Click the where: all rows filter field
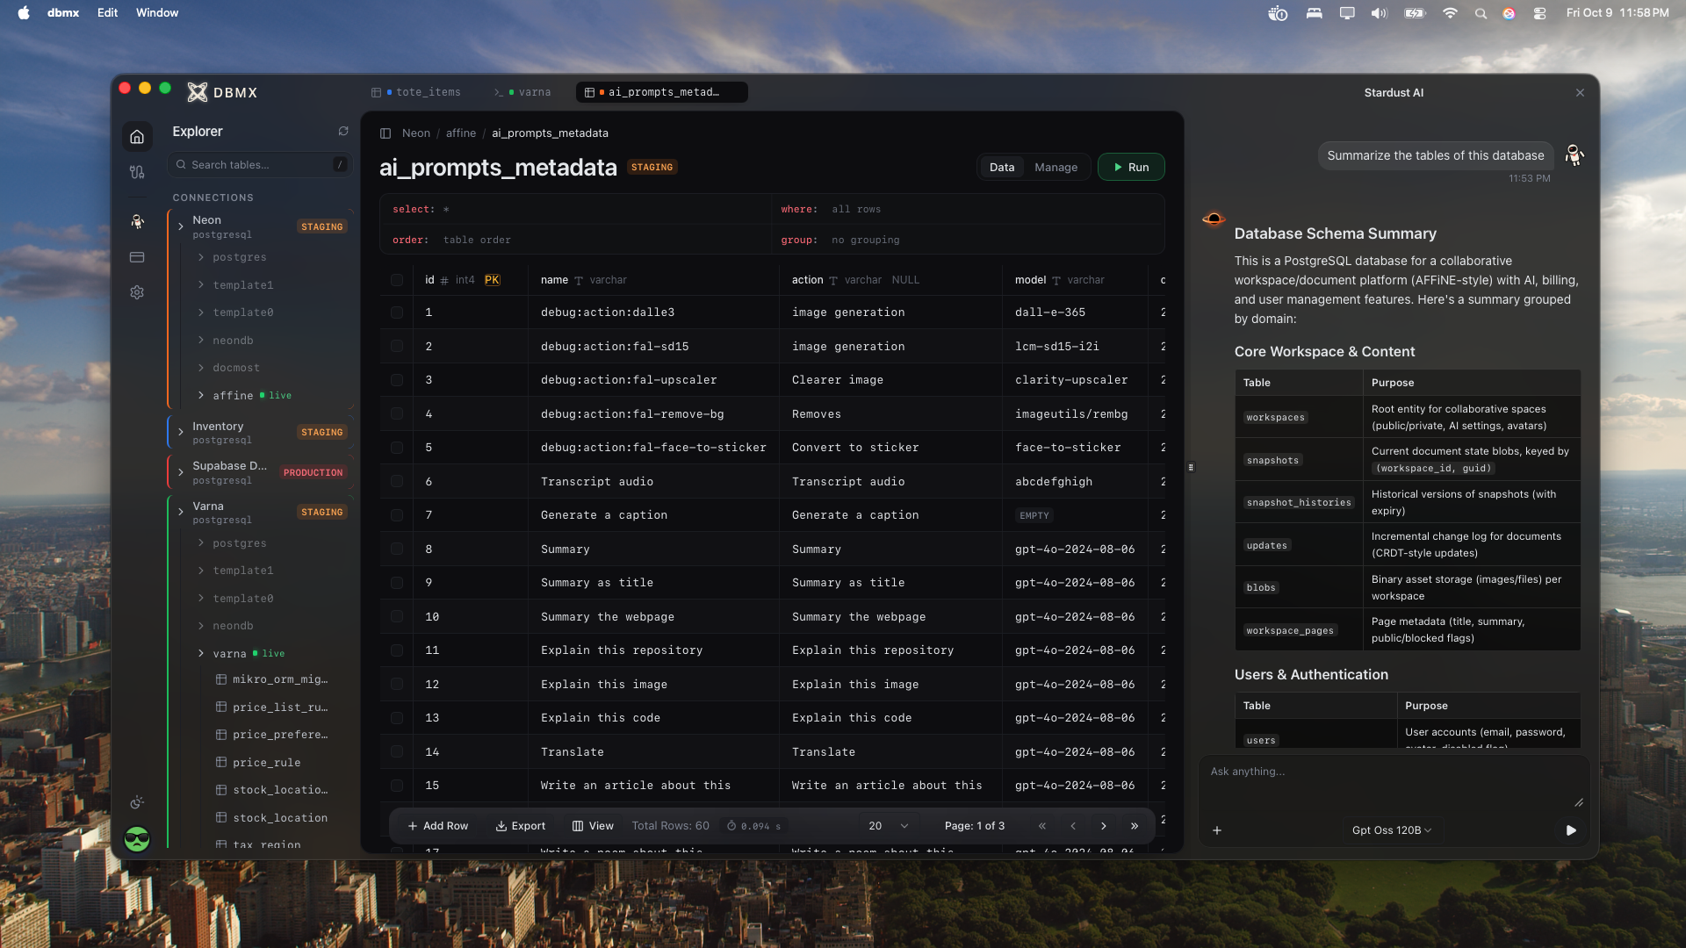This screenshot has width=1686, height=948. [x=966, y=210]
